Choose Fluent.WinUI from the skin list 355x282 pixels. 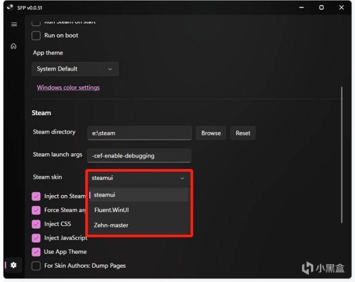pyautogui.click(x=139, y=210)
